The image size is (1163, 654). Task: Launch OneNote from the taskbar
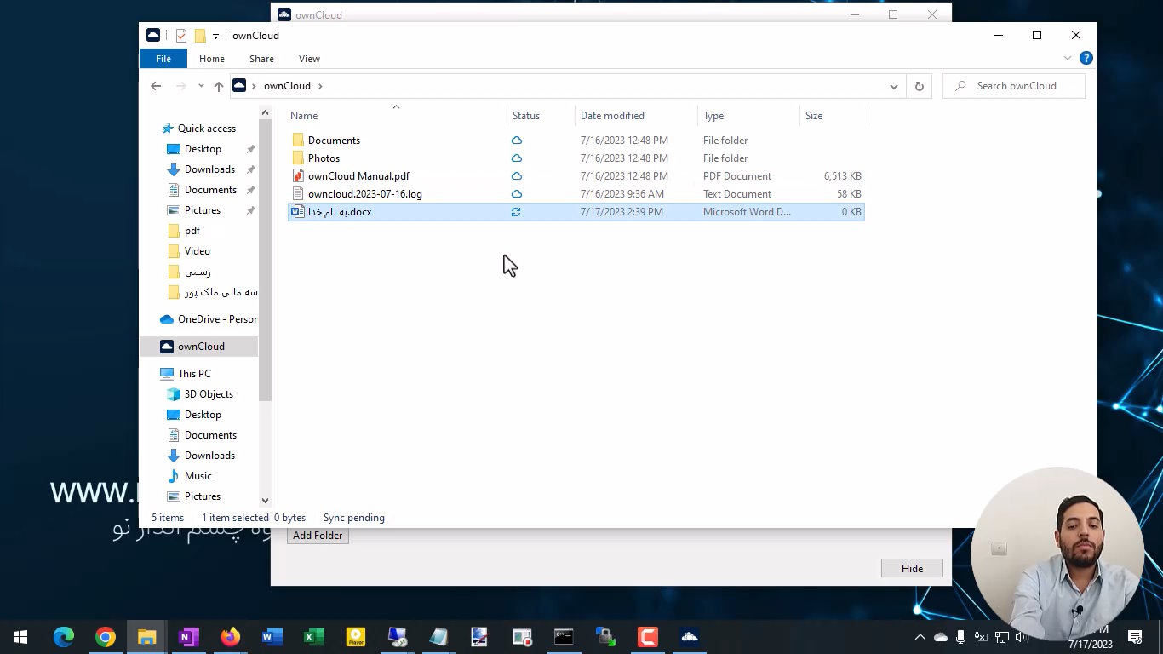tap(189, 637)
